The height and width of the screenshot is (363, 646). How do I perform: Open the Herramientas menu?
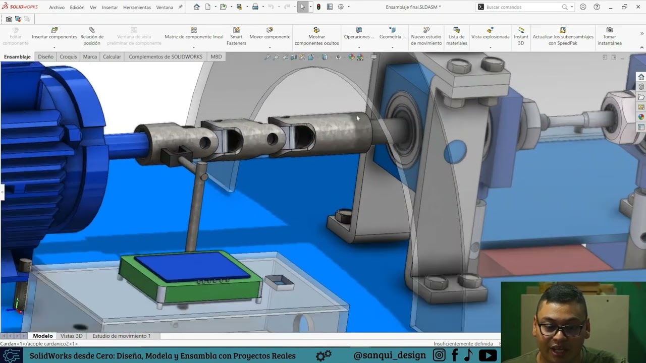pyautogui.click(x=137, y=8)
